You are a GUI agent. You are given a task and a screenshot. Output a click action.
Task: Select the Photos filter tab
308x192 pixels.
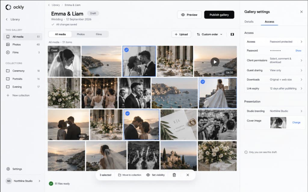click(x=81, y=34)
